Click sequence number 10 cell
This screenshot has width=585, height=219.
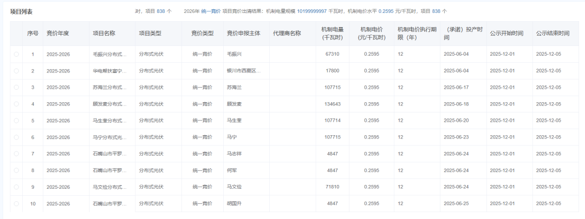(x=33, y=203)
